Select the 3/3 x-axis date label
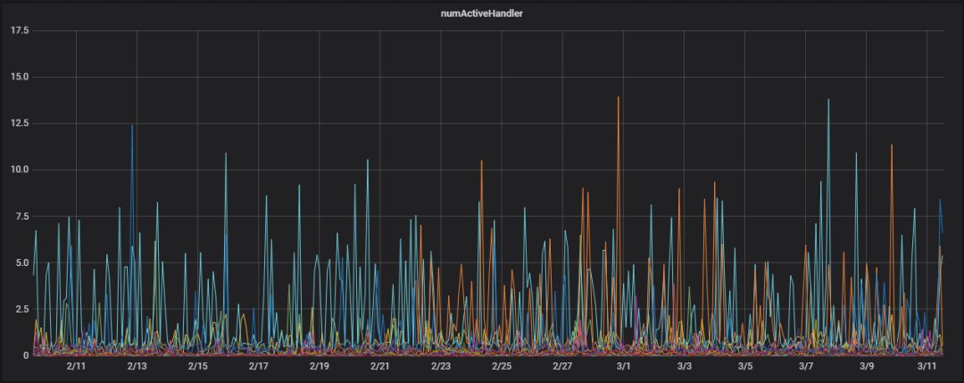 (685, 366)
